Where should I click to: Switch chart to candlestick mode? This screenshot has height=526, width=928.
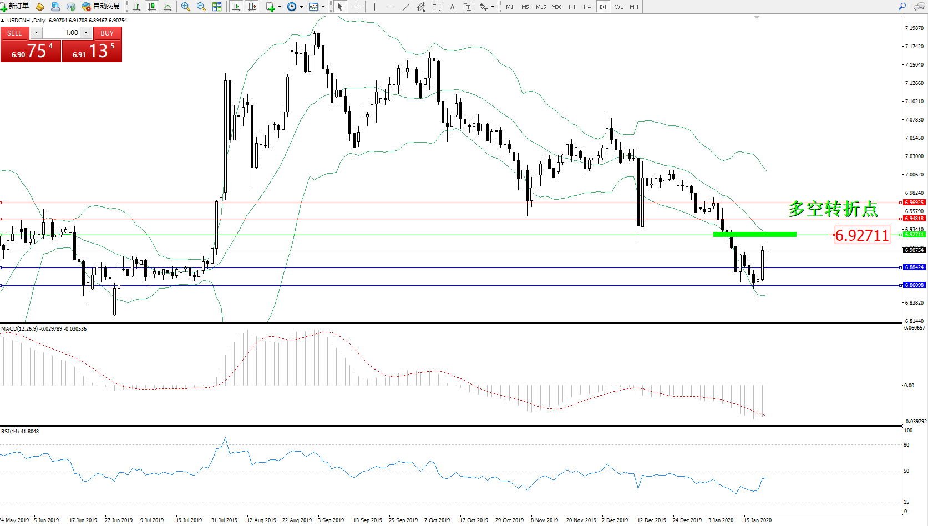pos(151,7)
